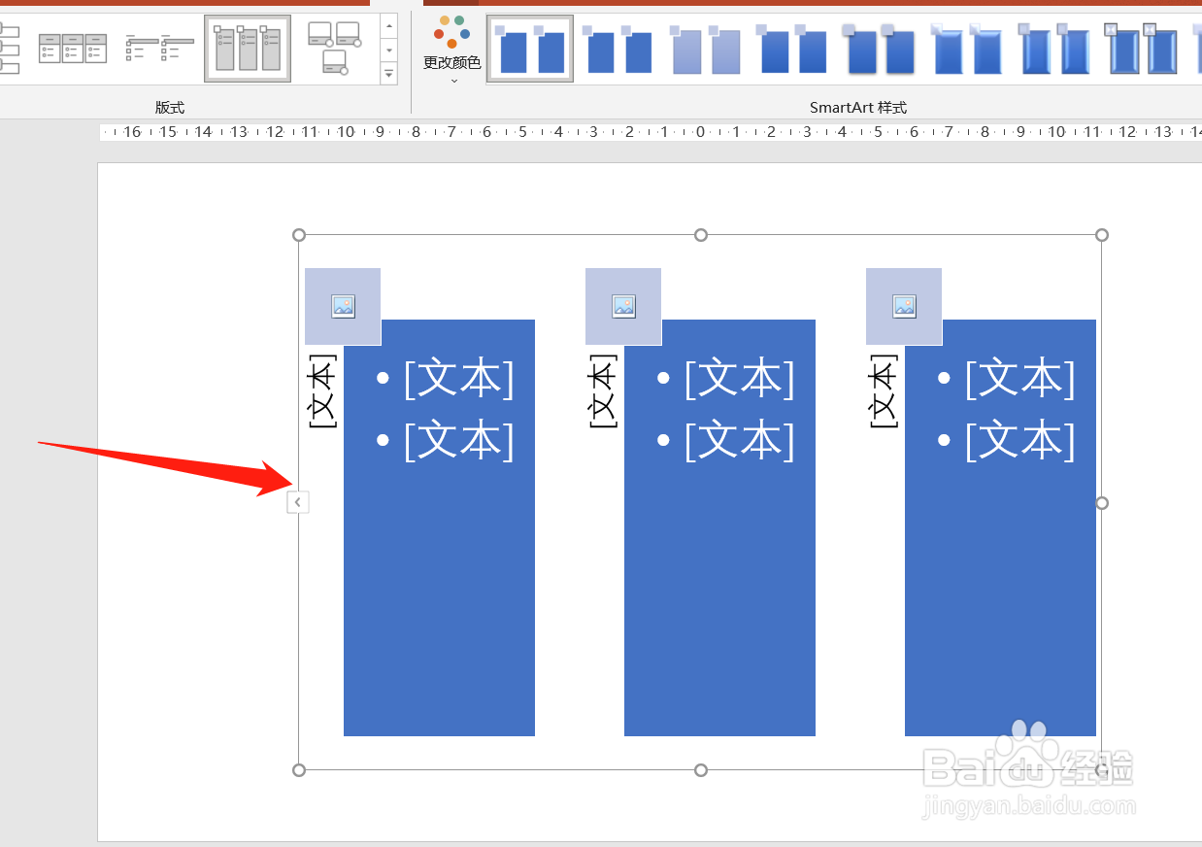Insert picture in the middle column placeholder
The width and height of the screenshot is (1202, 847).
[x=623, y=306]
